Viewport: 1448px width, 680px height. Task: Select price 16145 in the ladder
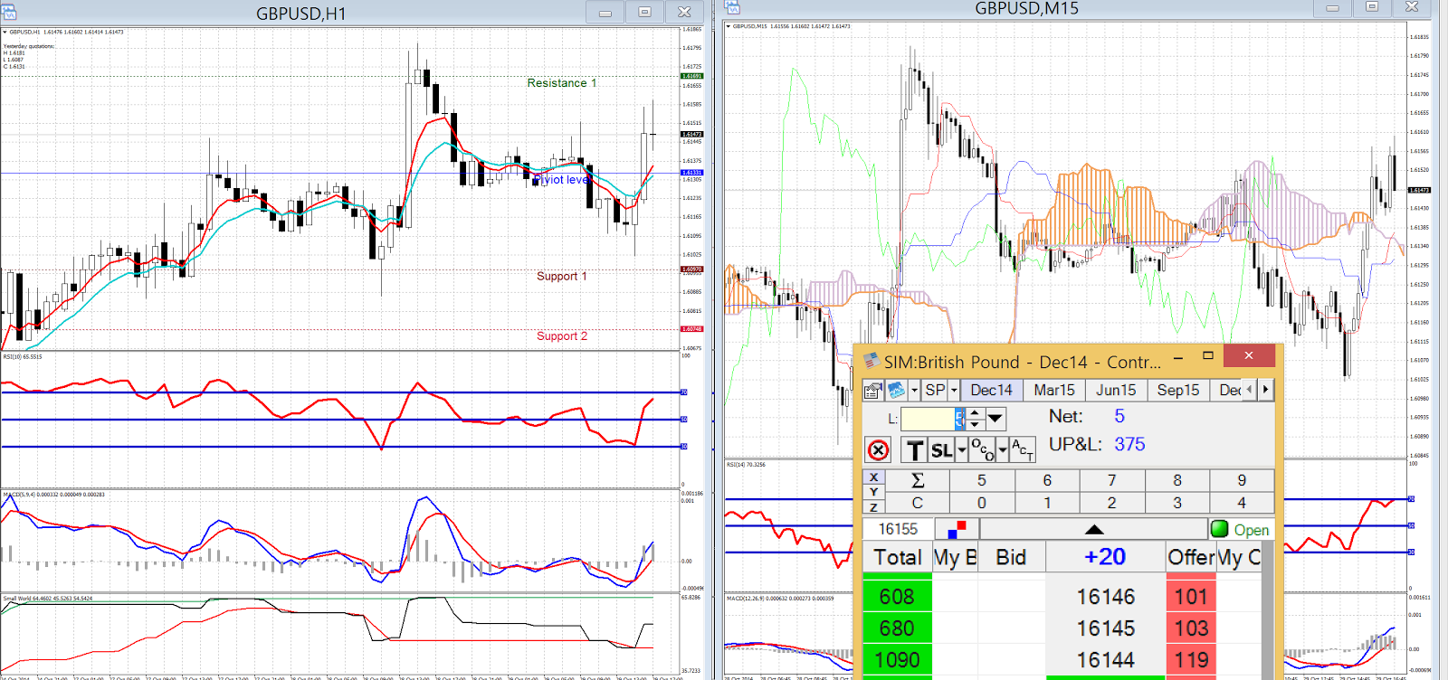1105,628
